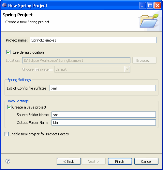
Task: Toggle Create a Java project checkbox
Action: coord(9,107)
